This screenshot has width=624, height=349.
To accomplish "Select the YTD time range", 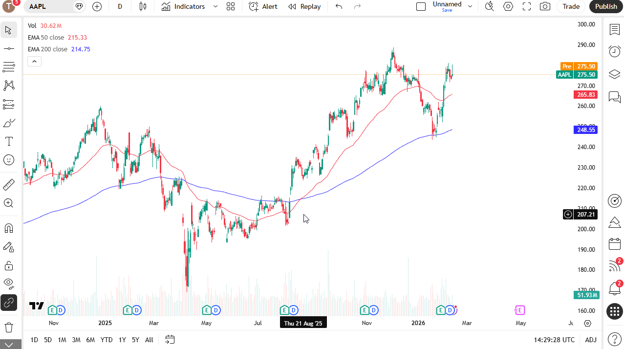I will point(107,340).
